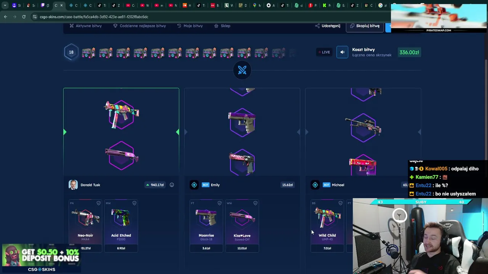Click the 7.01zł price under Wild Child
This screenshot has width=488, height=274.
pos(327,248)
